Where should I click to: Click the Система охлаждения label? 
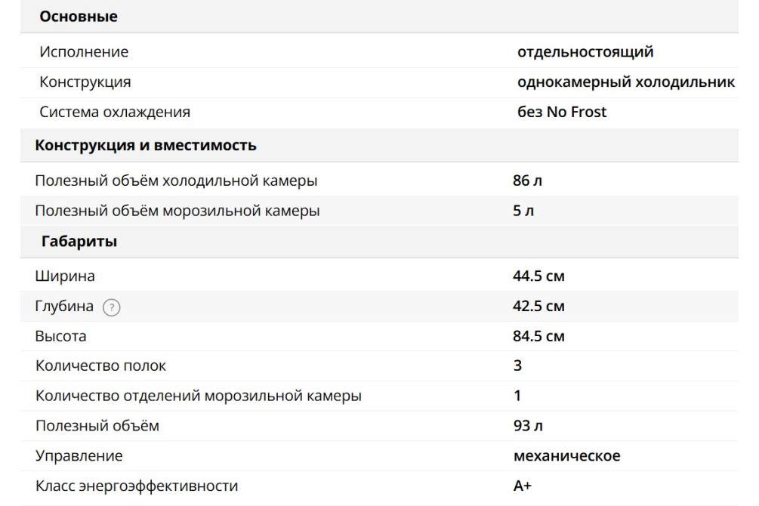click(115, 112)
